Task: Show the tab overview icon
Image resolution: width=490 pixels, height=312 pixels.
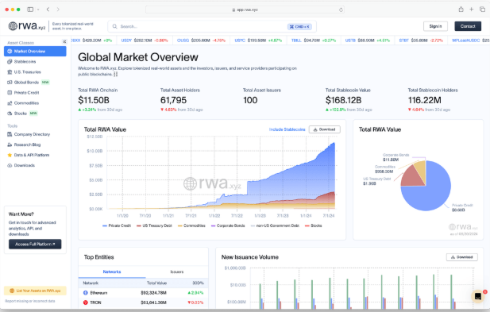Action: click(x=482, y=10)
